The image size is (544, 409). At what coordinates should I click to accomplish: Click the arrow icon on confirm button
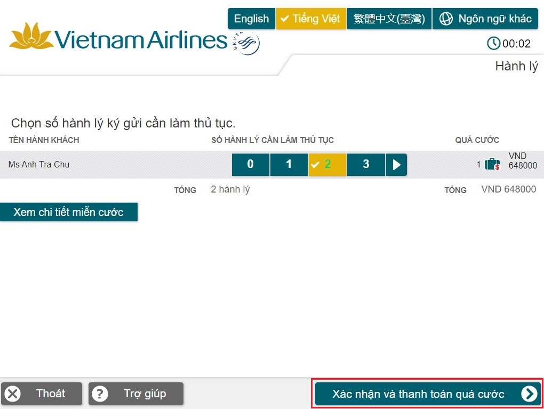click(529, 394)
